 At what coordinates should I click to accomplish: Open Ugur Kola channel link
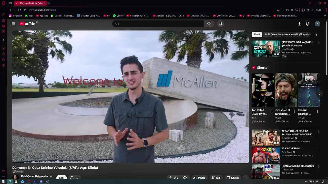[x=286, y=49]
